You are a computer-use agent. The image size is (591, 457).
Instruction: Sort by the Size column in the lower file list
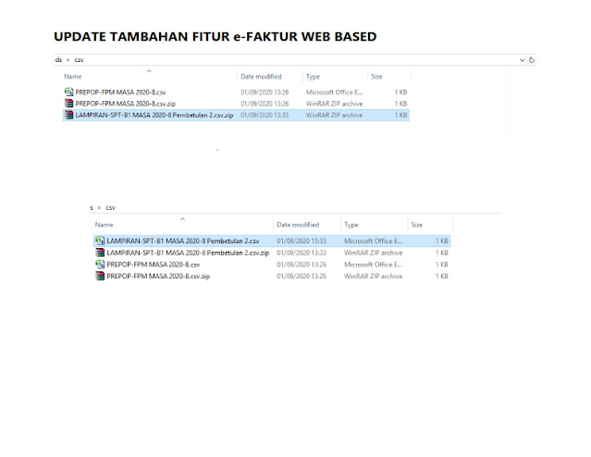[417, 225]
